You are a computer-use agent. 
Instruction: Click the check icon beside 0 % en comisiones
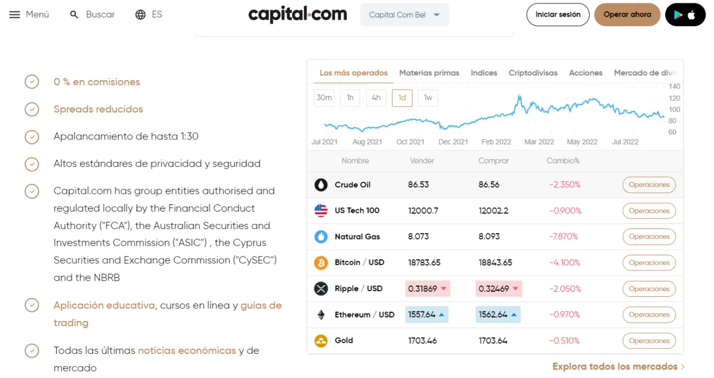point(32,82)
